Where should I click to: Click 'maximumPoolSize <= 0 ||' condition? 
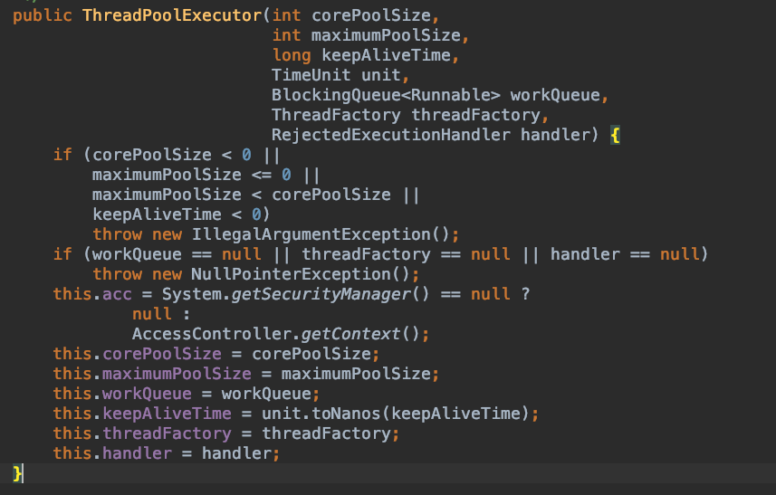click(x=206, y=175)
